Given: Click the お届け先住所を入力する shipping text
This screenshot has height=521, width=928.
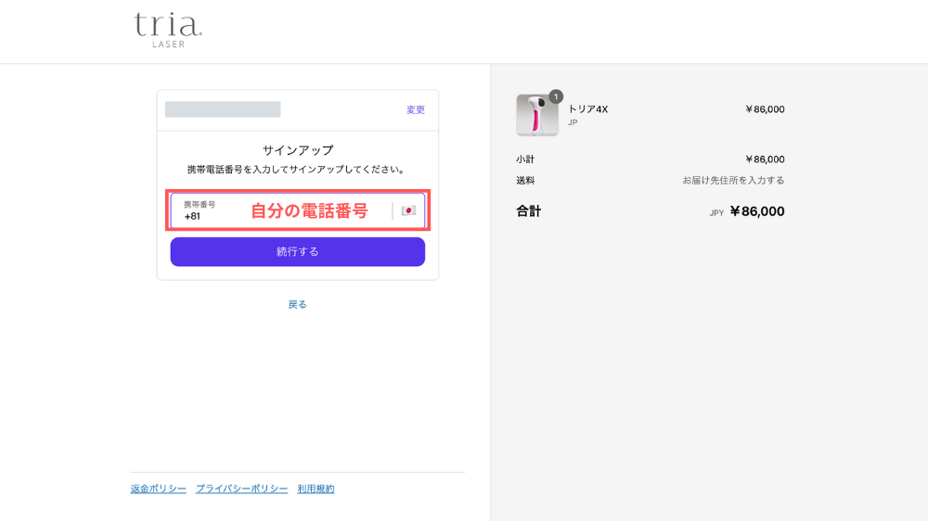Looking at the screenshot, I should coord(733,181).
